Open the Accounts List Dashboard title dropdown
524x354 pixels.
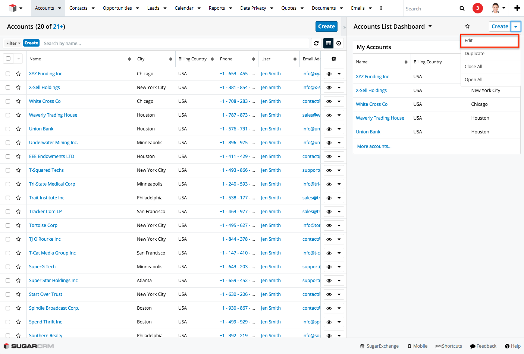coord(430,26)
